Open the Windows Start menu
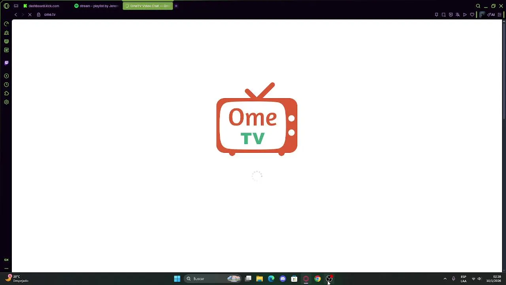Image resolution: width=506 pixels, height=285 pixels. tap(177, 279)
